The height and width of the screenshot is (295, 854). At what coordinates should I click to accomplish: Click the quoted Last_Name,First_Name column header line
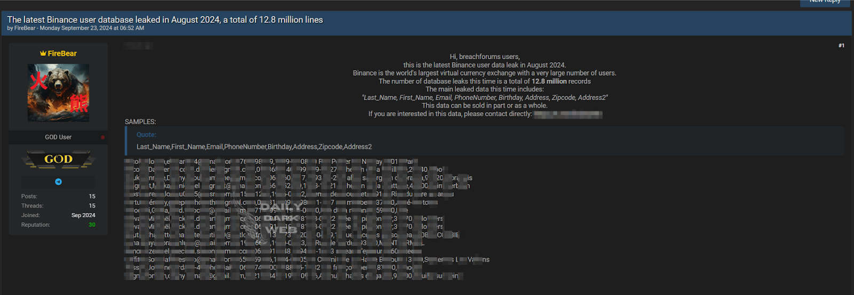tap(254, 146)
